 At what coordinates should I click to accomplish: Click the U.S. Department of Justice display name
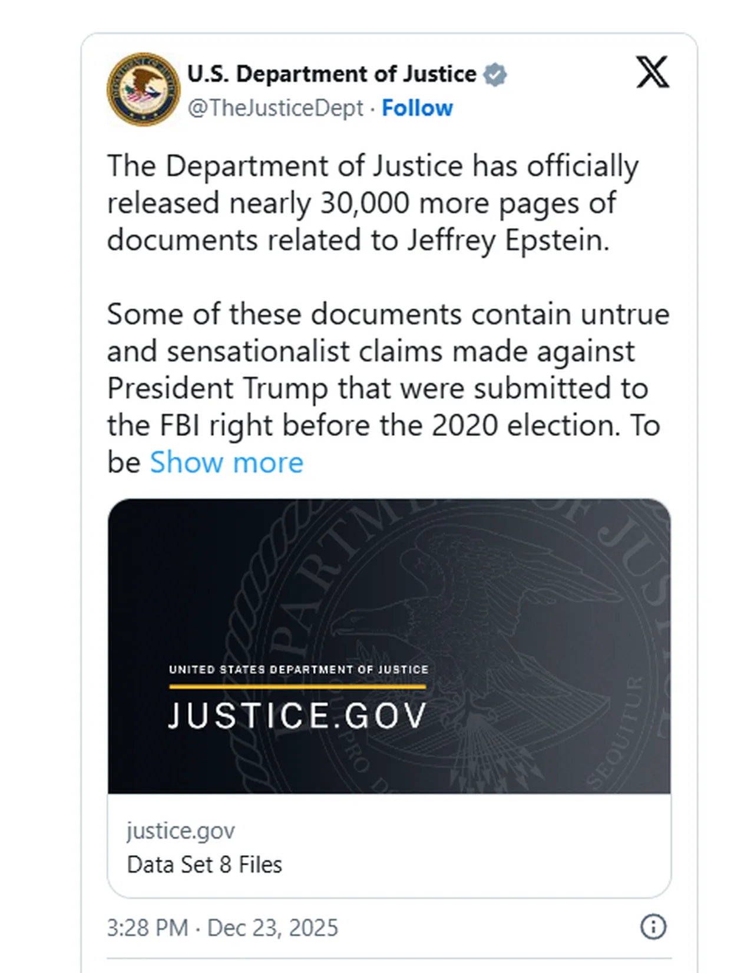[x=332, y=74]
